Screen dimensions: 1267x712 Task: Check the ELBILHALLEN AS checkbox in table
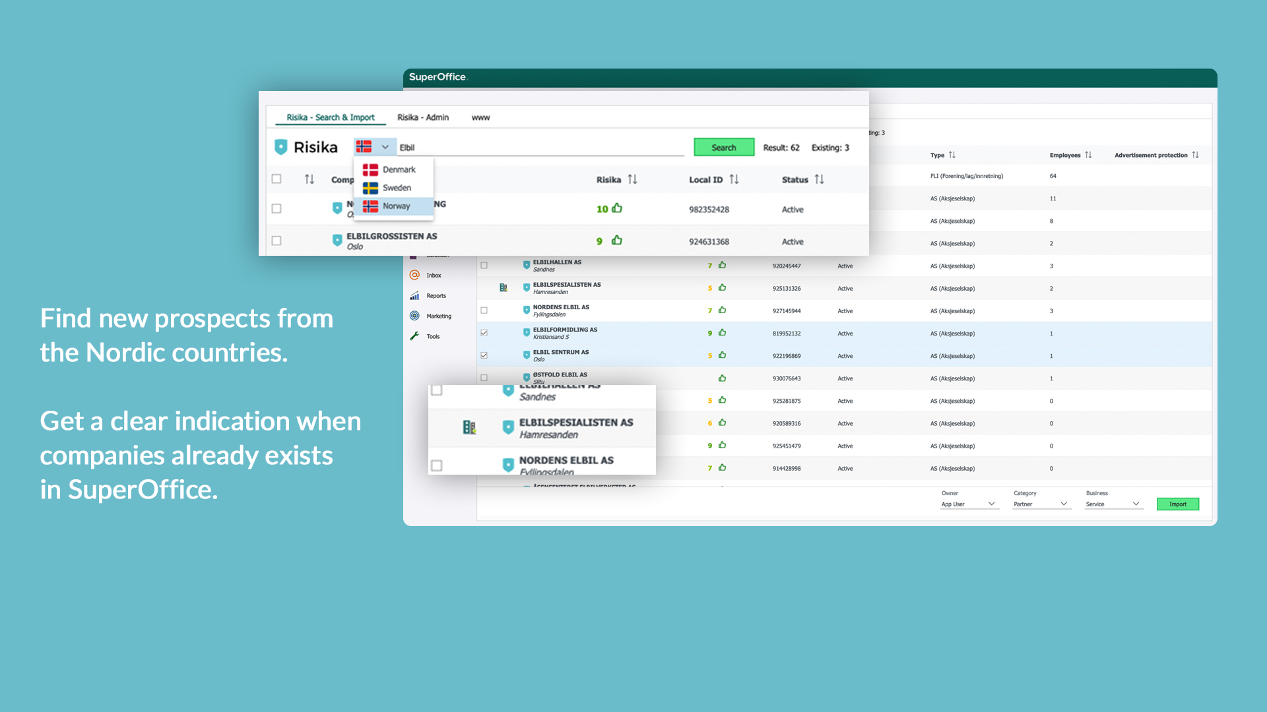[x=484, y=265]
